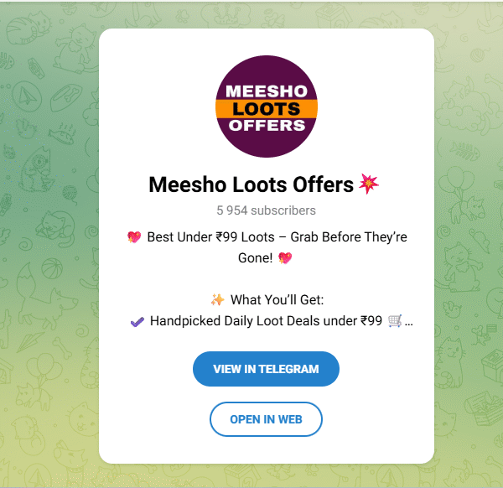Click the heart emoji after "Gone!"
This screenshot has height=488, width=503.
point(286,259)
